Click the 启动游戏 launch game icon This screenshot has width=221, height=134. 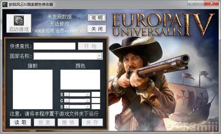pos(19,21)
